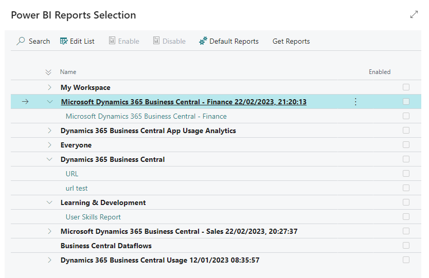Viewport: 429px width, 278px height.
Task: Select the My Workspace row name
Action: click(85, 87)
